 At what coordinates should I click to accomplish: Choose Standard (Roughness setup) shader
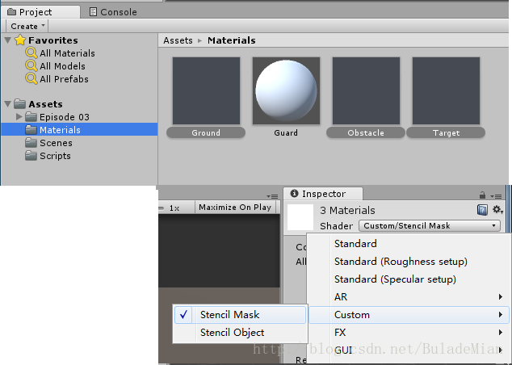409,261
